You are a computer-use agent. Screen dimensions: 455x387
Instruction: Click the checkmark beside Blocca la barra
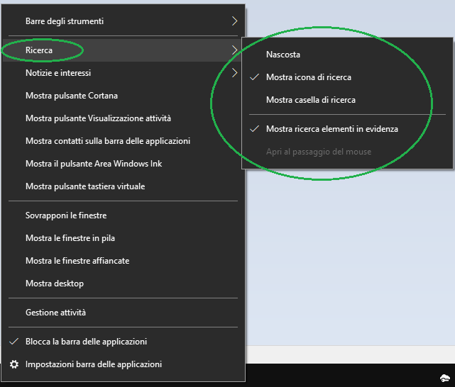pyautogui.click(x=14, y=342)
